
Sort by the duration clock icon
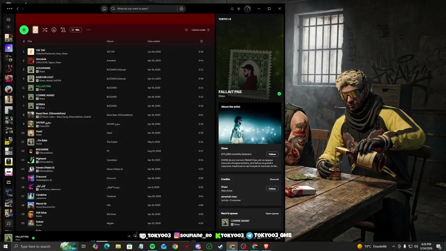pyautogui.click(x=201, y=41)
